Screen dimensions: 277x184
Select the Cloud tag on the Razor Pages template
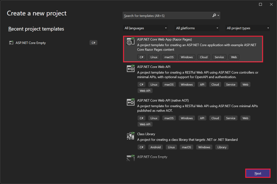[204, 57]
